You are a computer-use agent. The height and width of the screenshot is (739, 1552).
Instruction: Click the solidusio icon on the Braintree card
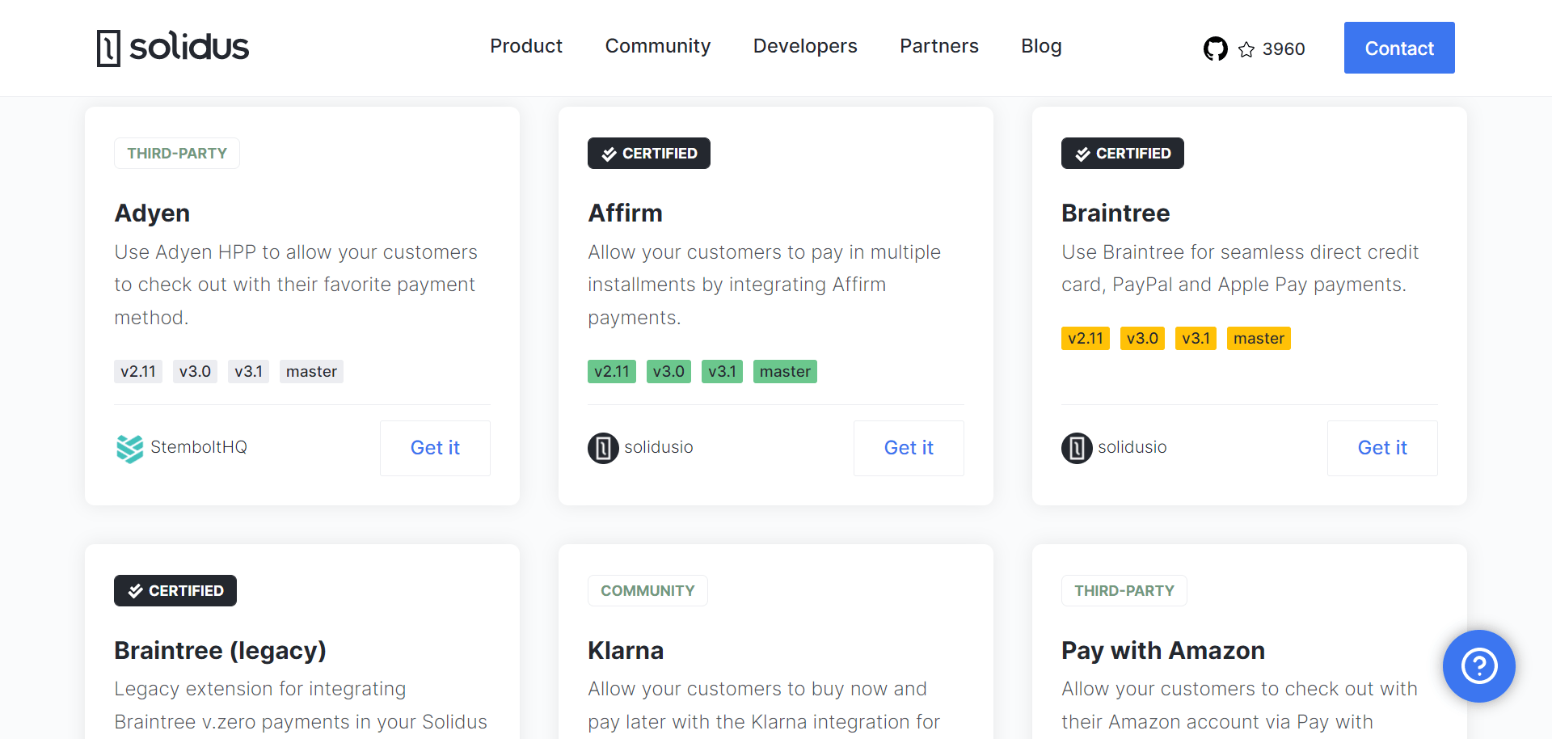click(1076, 447)
